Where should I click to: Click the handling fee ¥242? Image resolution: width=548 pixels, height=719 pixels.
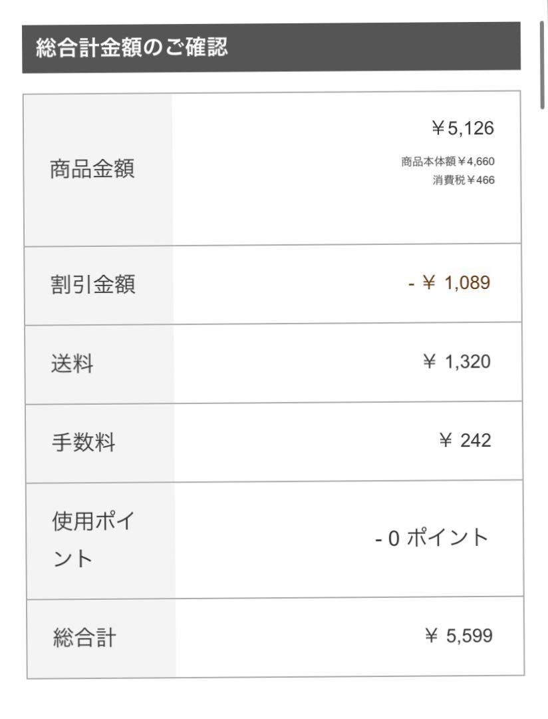pos(465,440)
